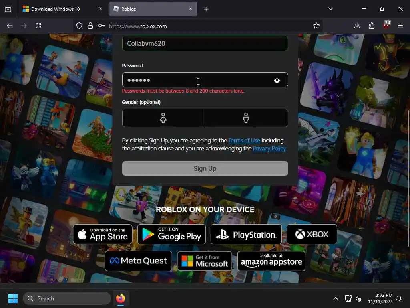Open the Windows Start menu
Image resolution: width=410 pixels, height=308 pixels.
tap(13, 298)
